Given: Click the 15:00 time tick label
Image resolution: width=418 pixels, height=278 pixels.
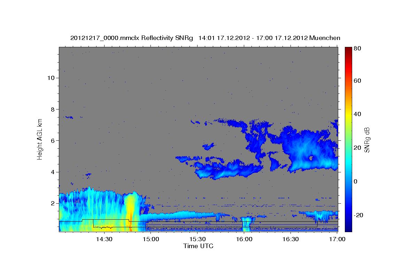Looking at the screenshot, I should (x=150, y=239).
